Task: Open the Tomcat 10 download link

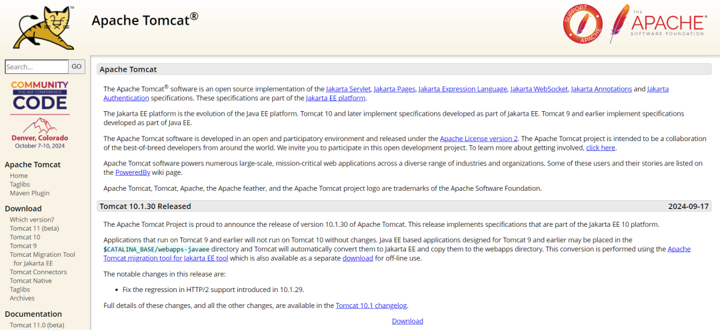Action: 25,237
